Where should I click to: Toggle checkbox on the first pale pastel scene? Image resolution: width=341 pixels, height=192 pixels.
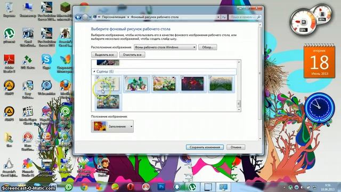98,77
